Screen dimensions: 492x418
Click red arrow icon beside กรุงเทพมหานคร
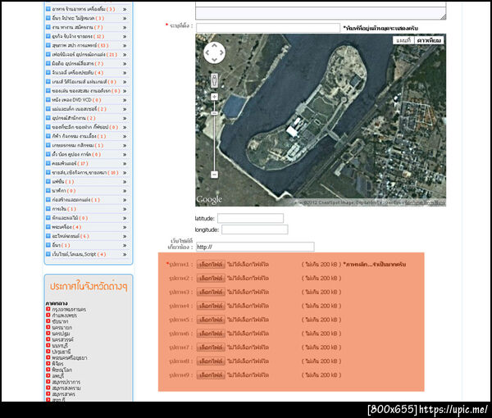click(48, 309)
